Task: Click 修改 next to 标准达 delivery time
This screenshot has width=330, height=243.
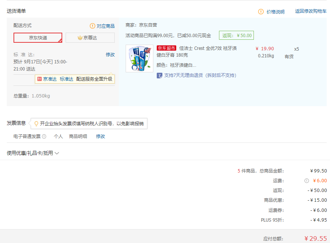Action: click(x=110, y=55)
